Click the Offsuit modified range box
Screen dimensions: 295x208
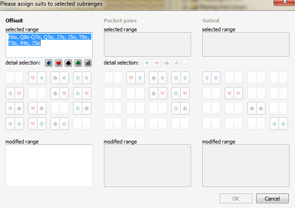49,166
